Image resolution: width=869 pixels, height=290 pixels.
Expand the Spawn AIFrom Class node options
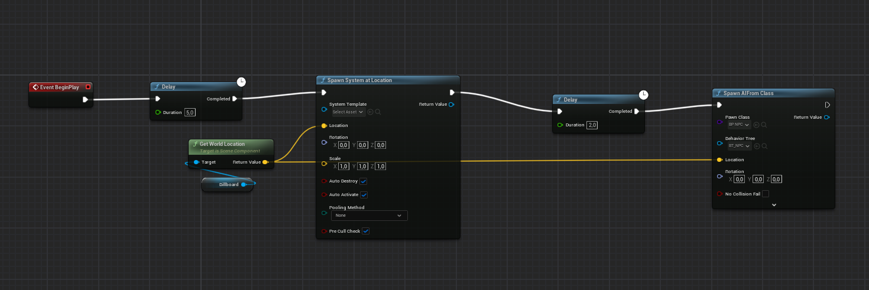774,204
